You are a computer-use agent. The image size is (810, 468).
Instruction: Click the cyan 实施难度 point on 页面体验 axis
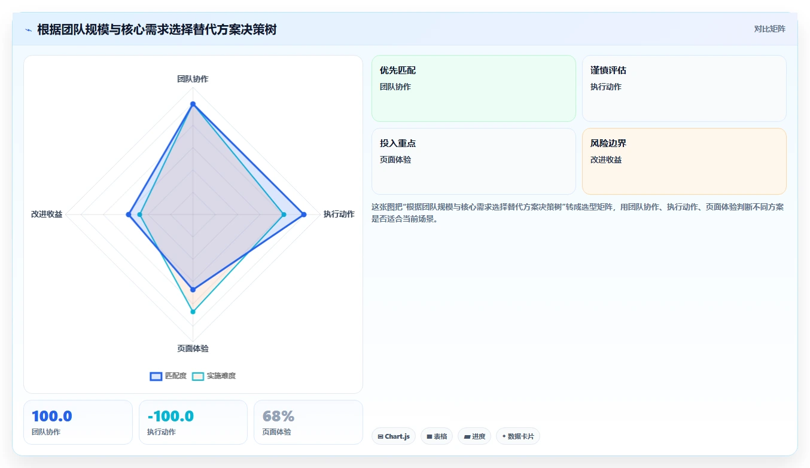(x=193, y=311)
